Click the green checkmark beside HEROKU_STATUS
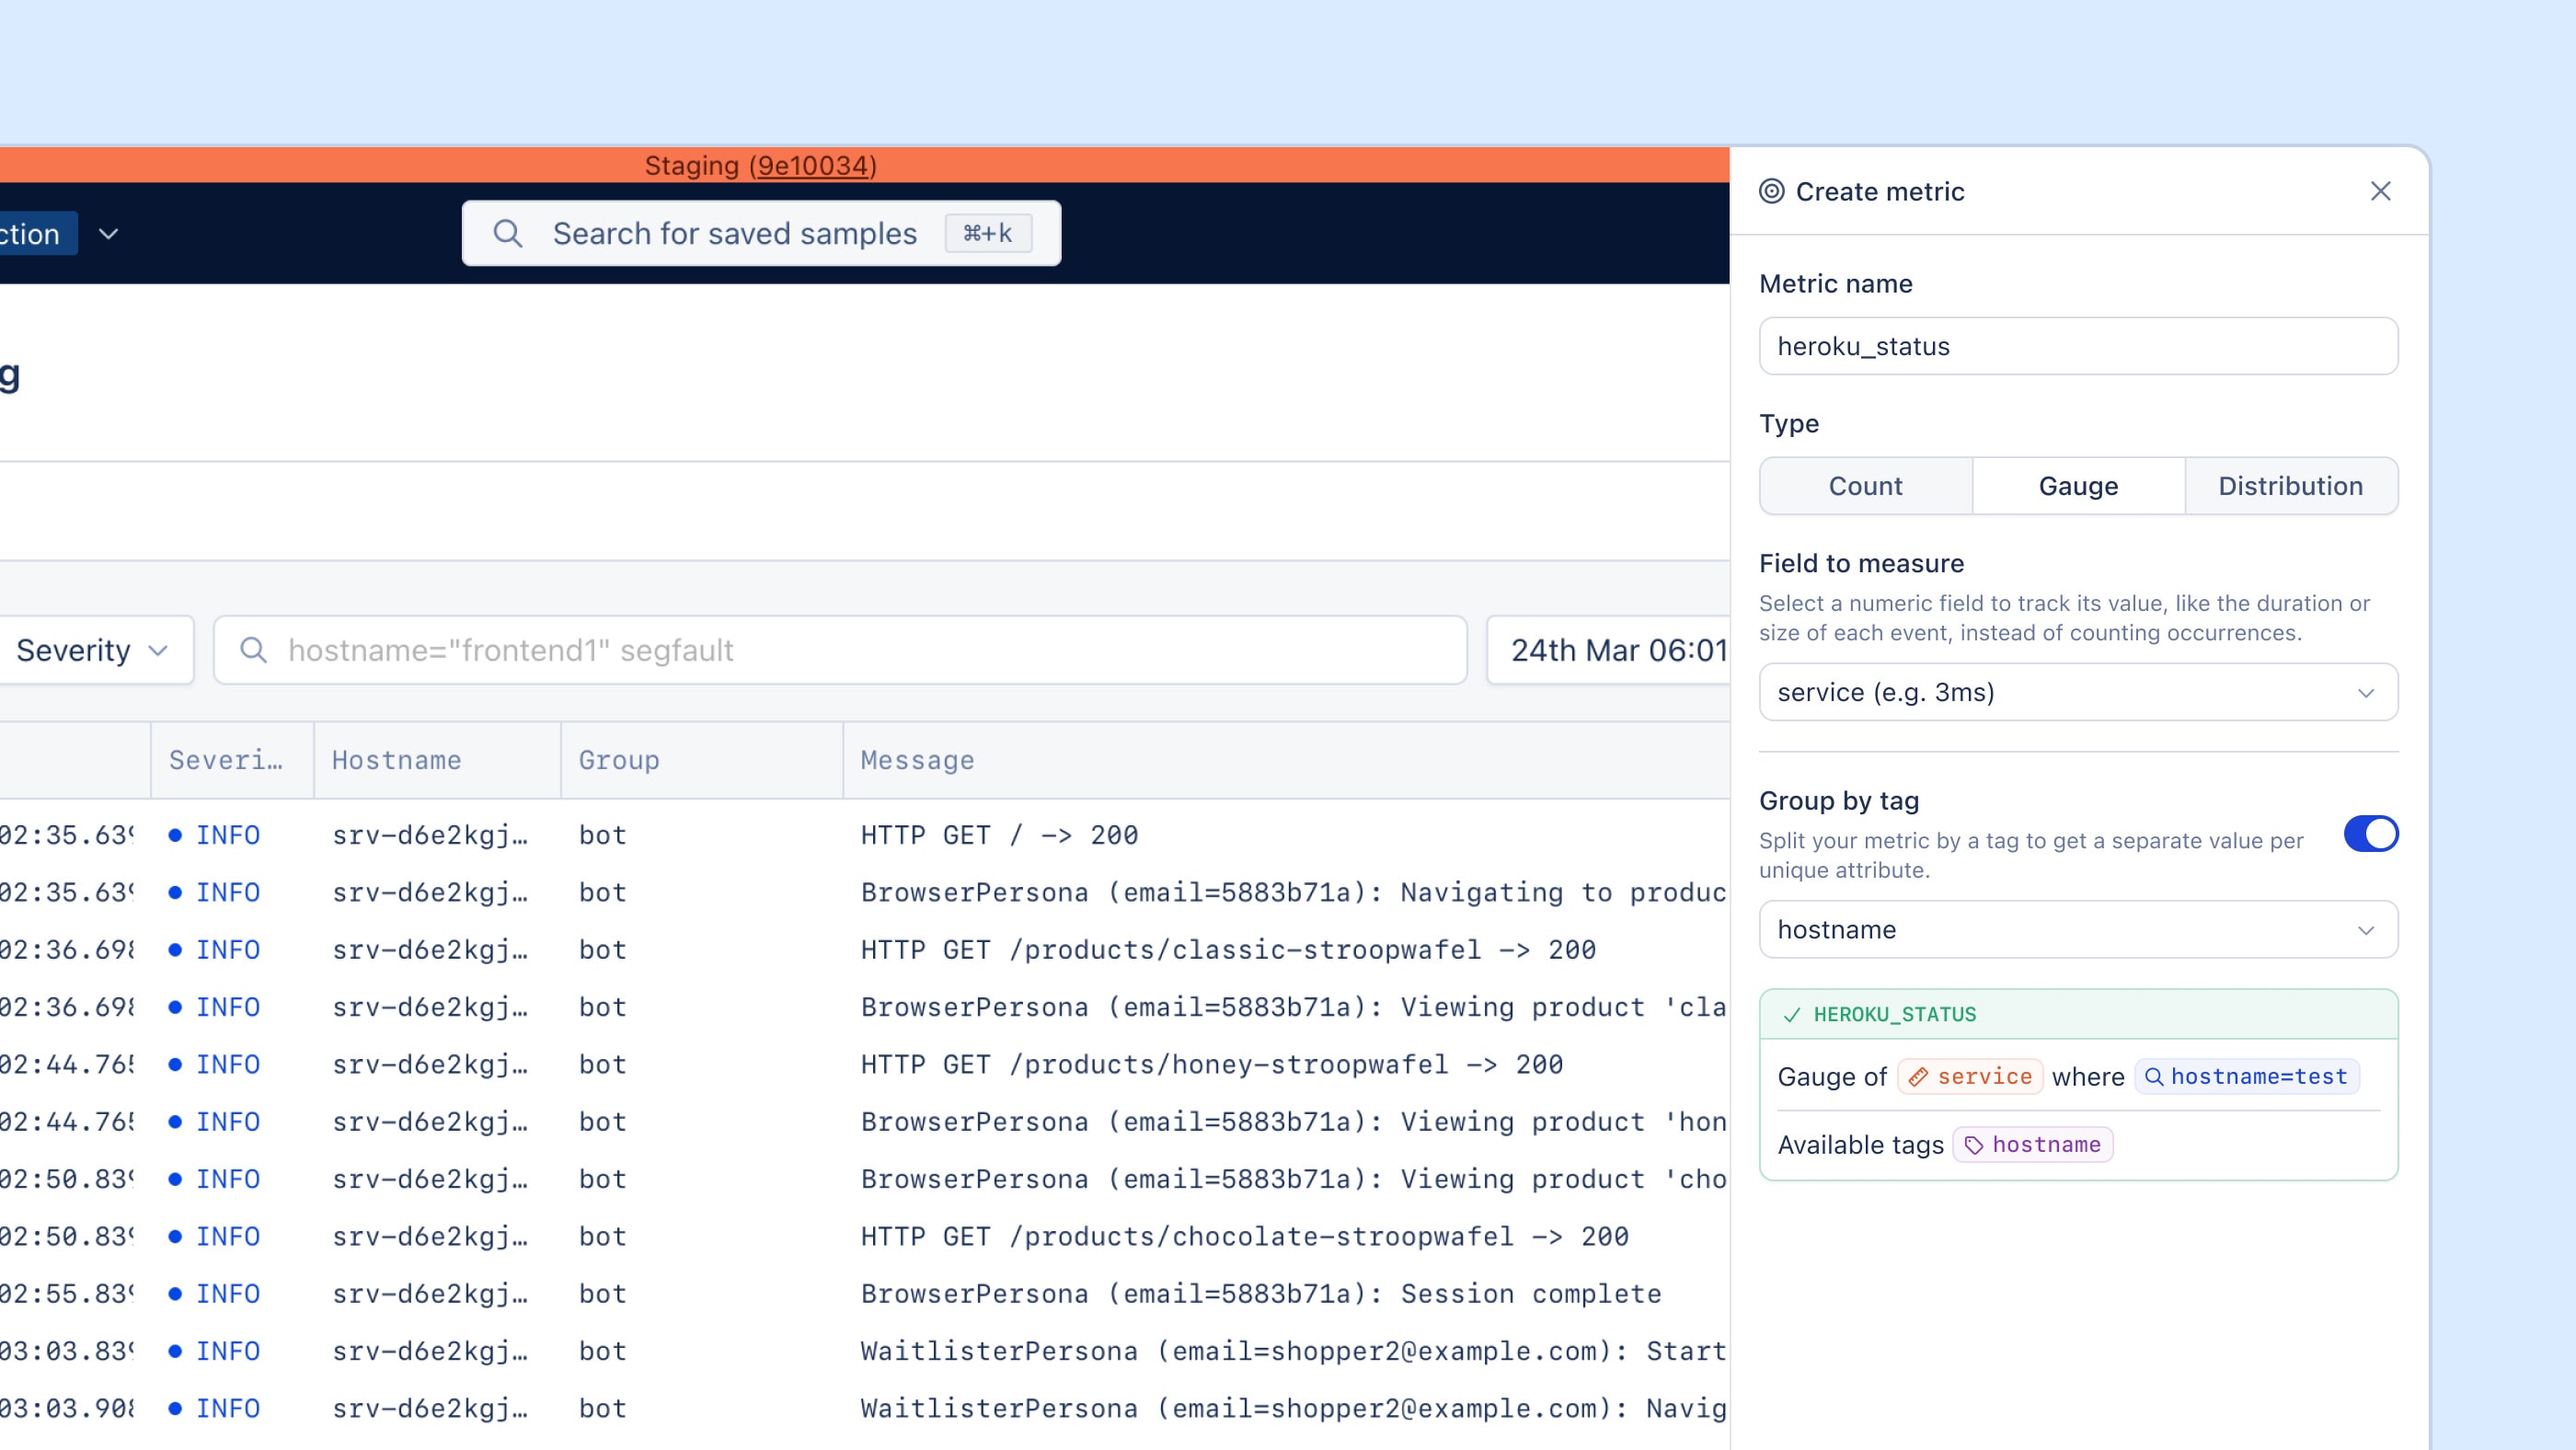Image resolution: width=2576 pixels, height=1450 pixels. click(x=1792, y=1015)
